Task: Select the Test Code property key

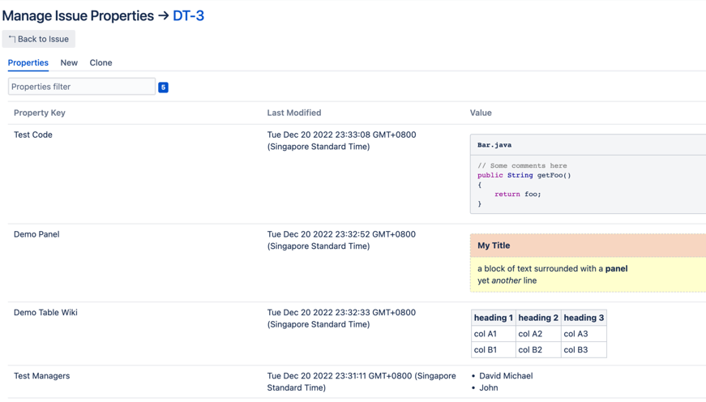Action: coord(33,135)
